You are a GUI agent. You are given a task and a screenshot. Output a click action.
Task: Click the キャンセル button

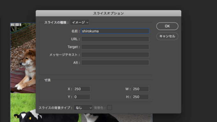(x=167, y=36)
